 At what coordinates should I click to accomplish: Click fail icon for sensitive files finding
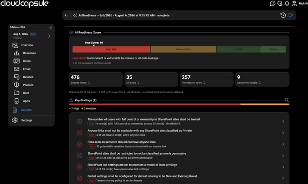click(79, 144)
